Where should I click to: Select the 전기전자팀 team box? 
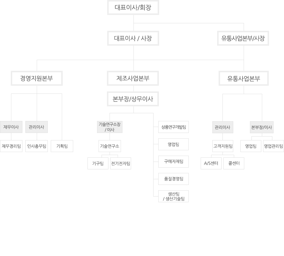(x=121, y=163)
